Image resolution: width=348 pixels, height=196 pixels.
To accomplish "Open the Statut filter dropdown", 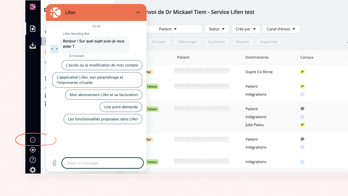I will click(217, 29).
